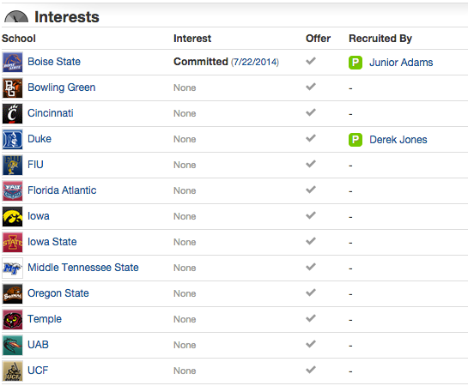Click the offer checkmark in Boise State row
This screenshot has height=386, width=468.
tap(311, 61)
